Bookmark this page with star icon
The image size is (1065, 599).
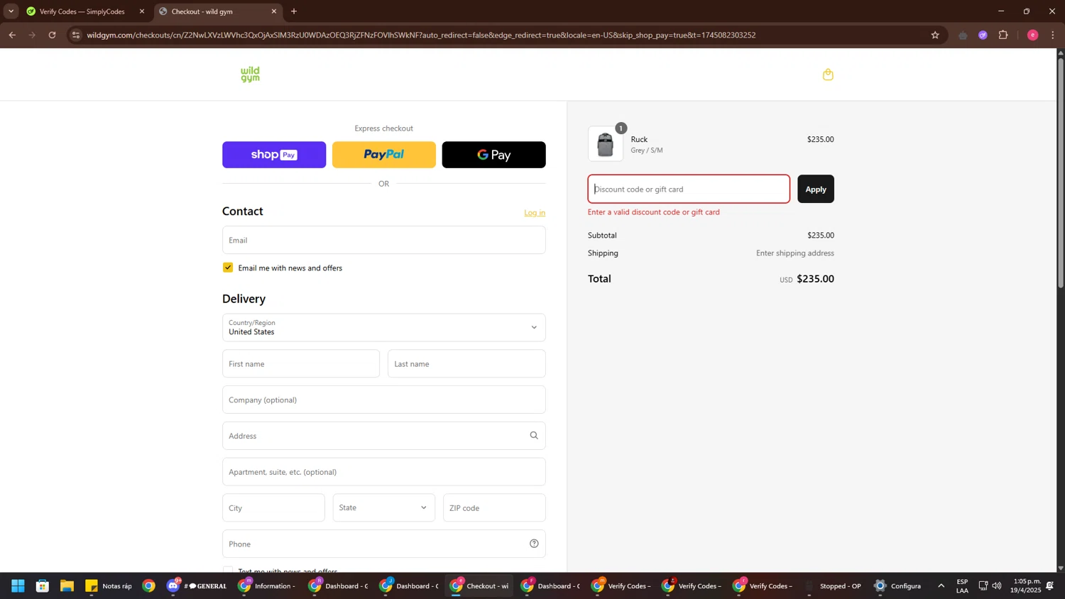pos(935,35)
